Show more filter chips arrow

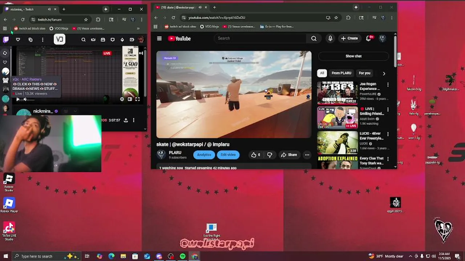[x=384, y=73]
